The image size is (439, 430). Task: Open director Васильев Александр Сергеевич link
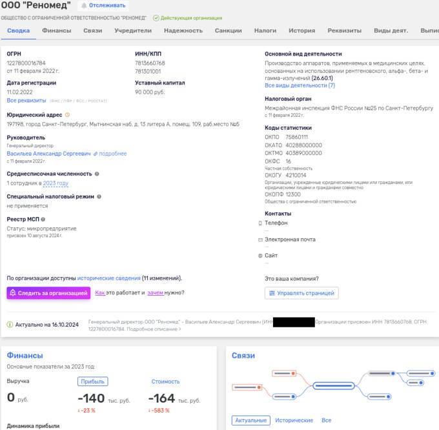(48, 154)
